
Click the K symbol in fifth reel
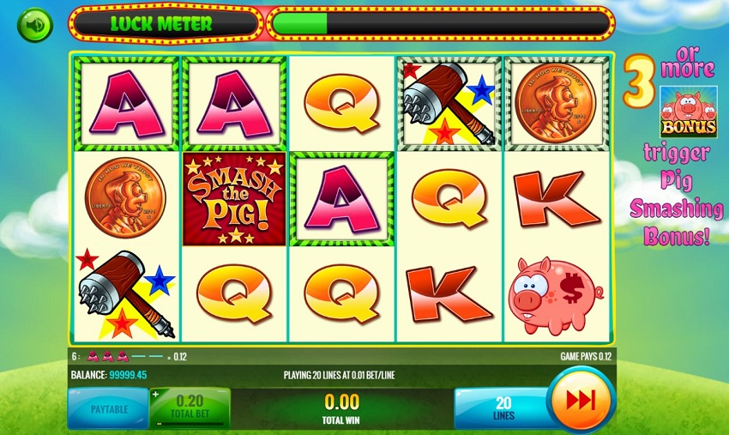click(556, 198)
